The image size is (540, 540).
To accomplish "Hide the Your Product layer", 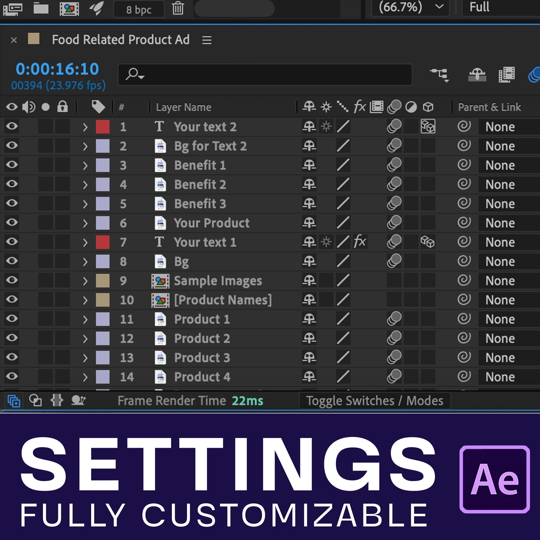I will click(x=12, y=222).
